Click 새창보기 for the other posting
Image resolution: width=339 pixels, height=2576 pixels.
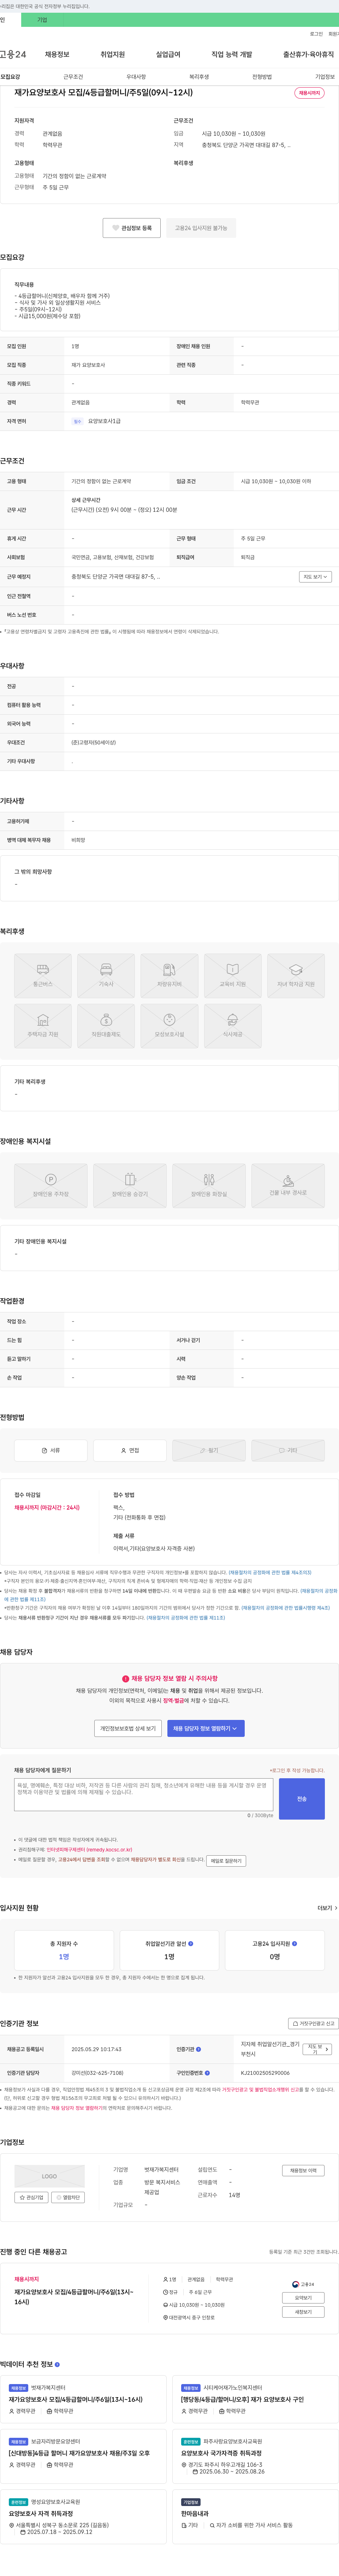tap(303, 2312)
